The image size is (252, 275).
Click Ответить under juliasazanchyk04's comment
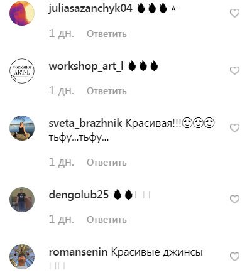(107, 34)
